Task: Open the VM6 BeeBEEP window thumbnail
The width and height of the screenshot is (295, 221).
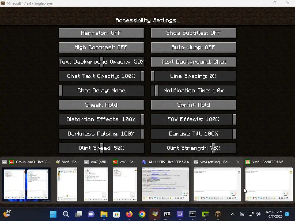Action: tap(67, 184)
